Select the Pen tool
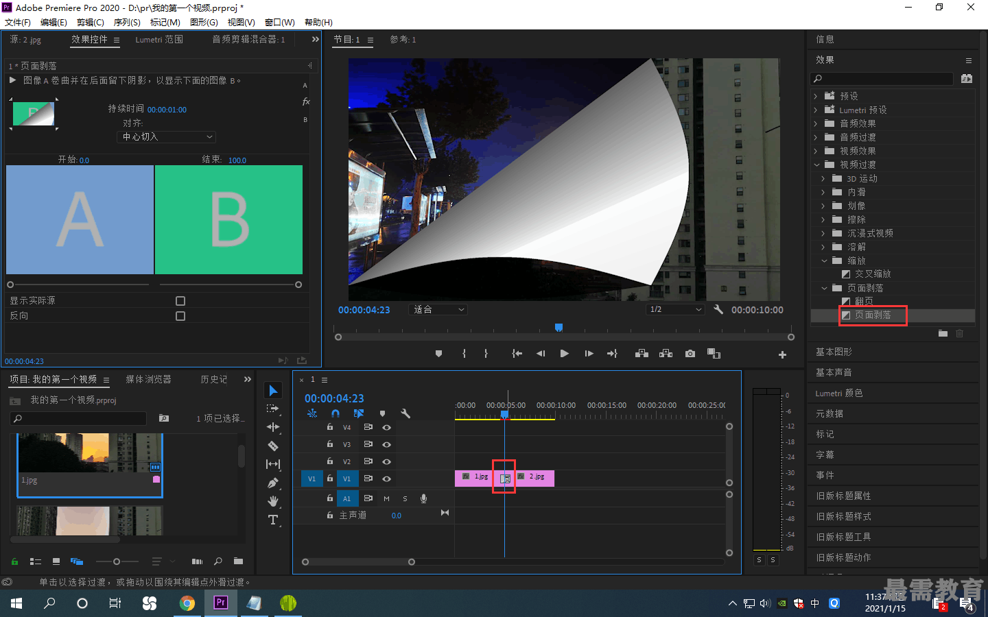 [273, 483]
